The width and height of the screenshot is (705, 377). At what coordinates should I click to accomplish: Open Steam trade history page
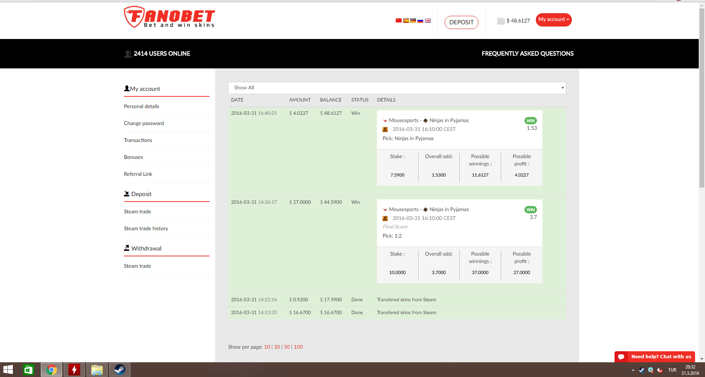click(x=146, y=228)
